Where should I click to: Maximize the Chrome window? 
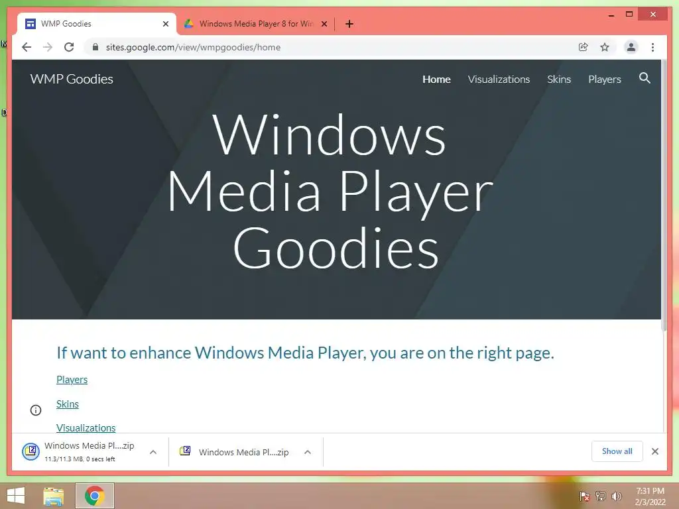click(629, 15)
